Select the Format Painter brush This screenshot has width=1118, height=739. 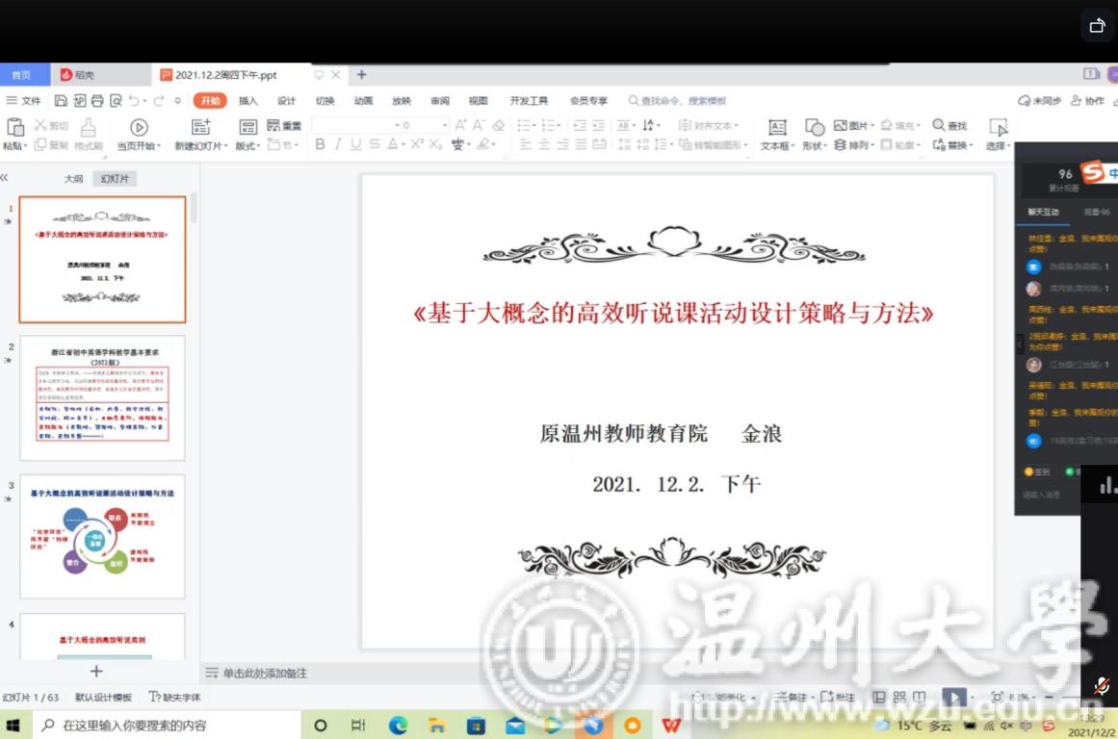tap(88, 128)
